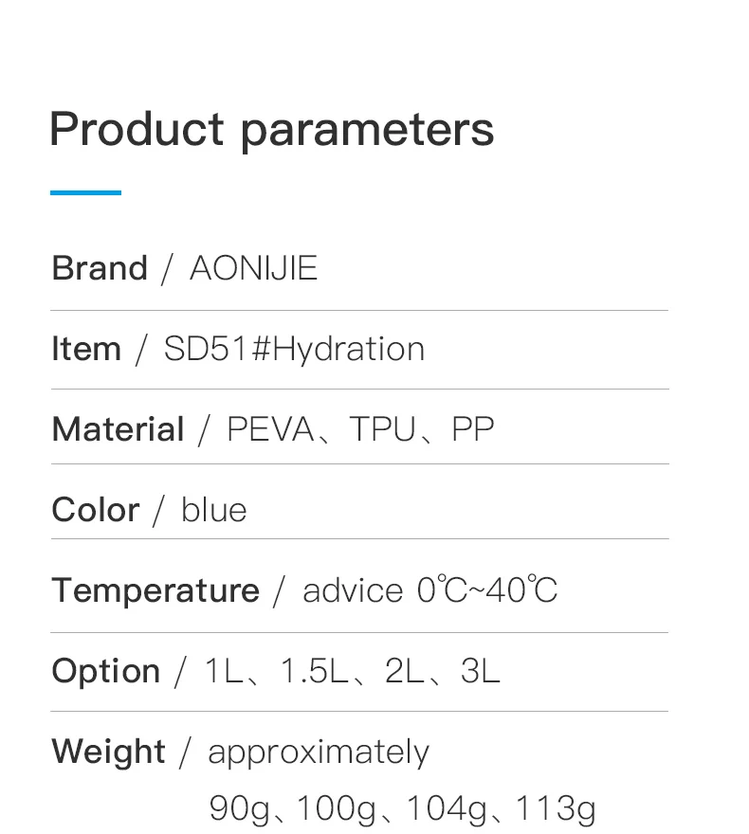Click the word approximately

pos(319,752)
